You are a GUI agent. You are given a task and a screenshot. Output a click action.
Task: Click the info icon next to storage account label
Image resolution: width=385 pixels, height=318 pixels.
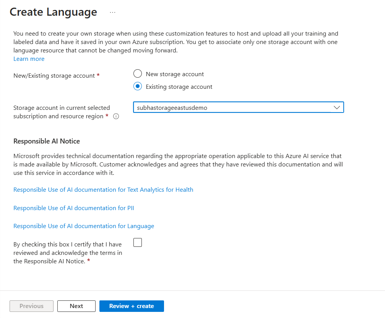click(116, 116)
